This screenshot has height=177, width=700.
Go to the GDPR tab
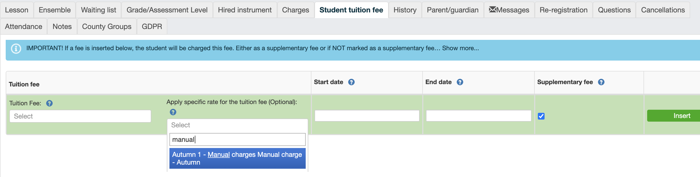pyautogui.click(x=152, y=27)
